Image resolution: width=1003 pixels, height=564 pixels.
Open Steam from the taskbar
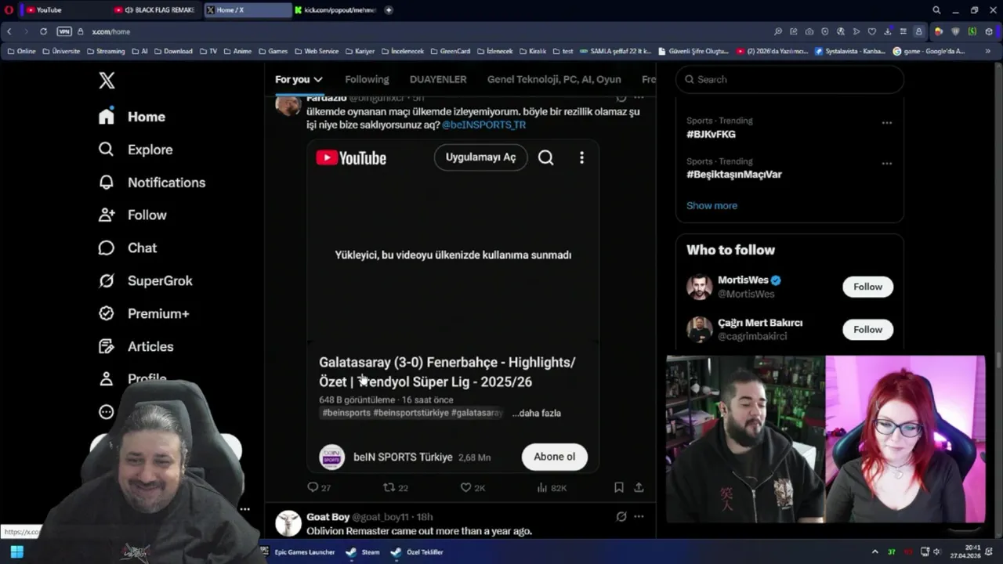[364, 552]
